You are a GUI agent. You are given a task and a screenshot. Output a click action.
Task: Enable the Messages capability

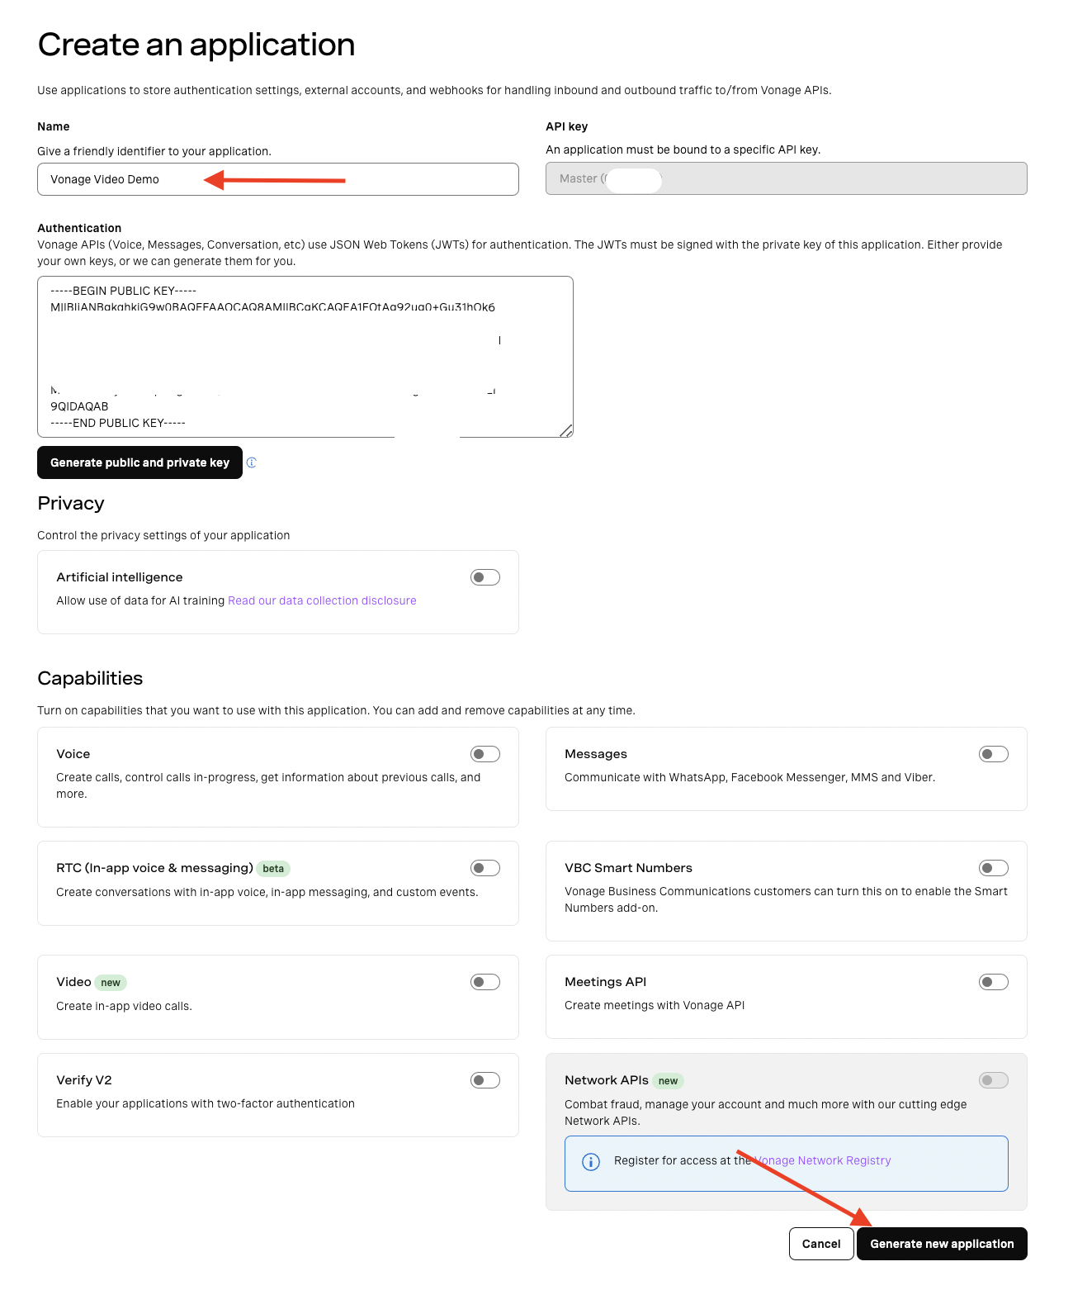pos(993,753)
